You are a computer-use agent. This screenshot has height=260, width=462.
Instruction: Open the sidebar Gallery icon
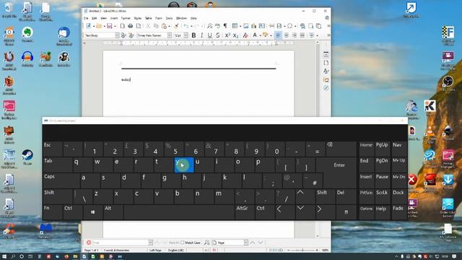326,80
